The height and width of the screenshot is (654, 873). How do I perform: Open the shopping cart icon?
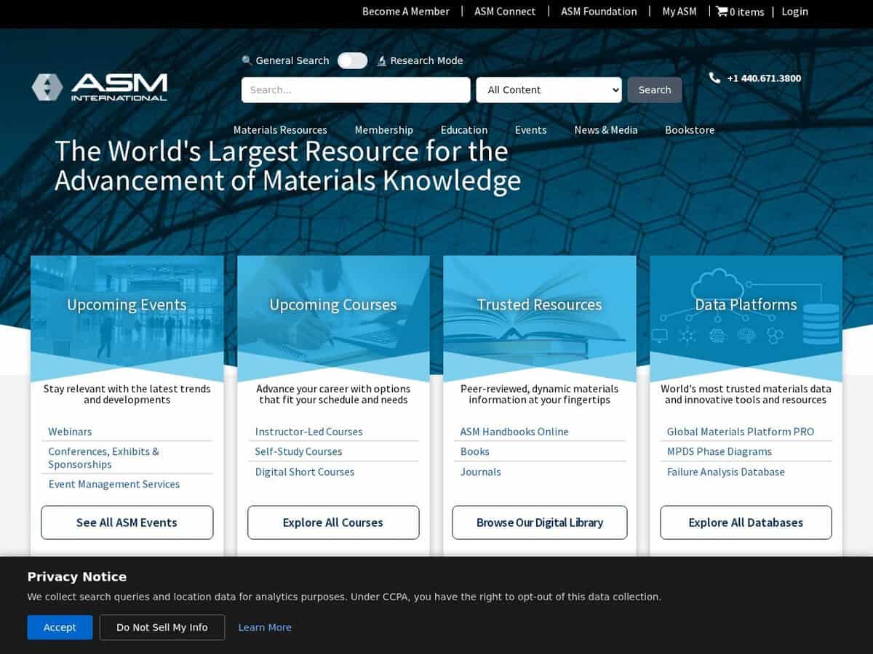coord(722,11)
